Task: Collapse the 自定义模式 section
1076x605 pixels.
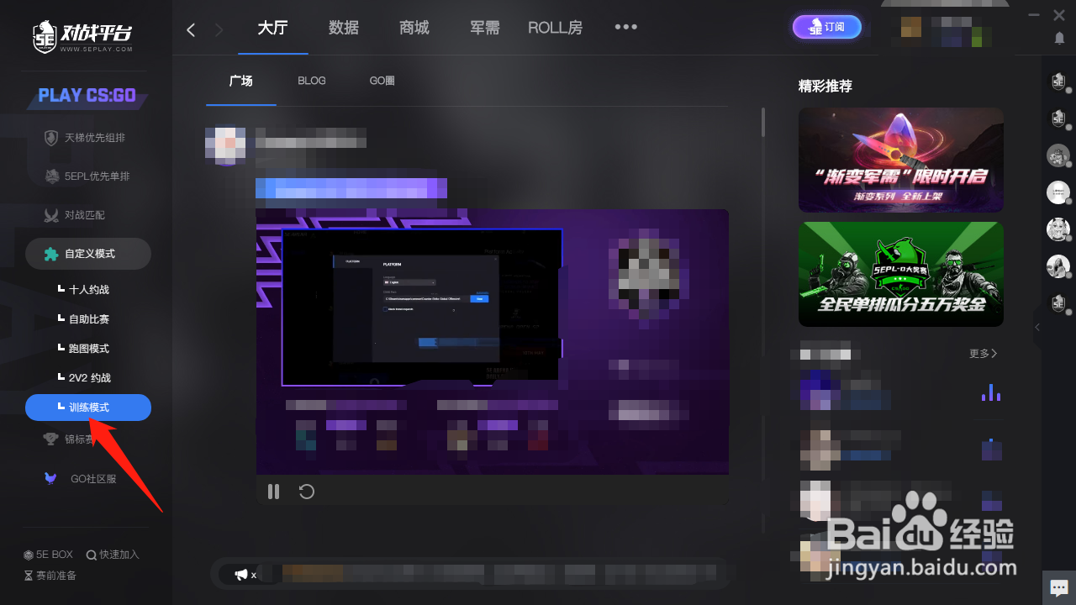Action: point(88,254)
